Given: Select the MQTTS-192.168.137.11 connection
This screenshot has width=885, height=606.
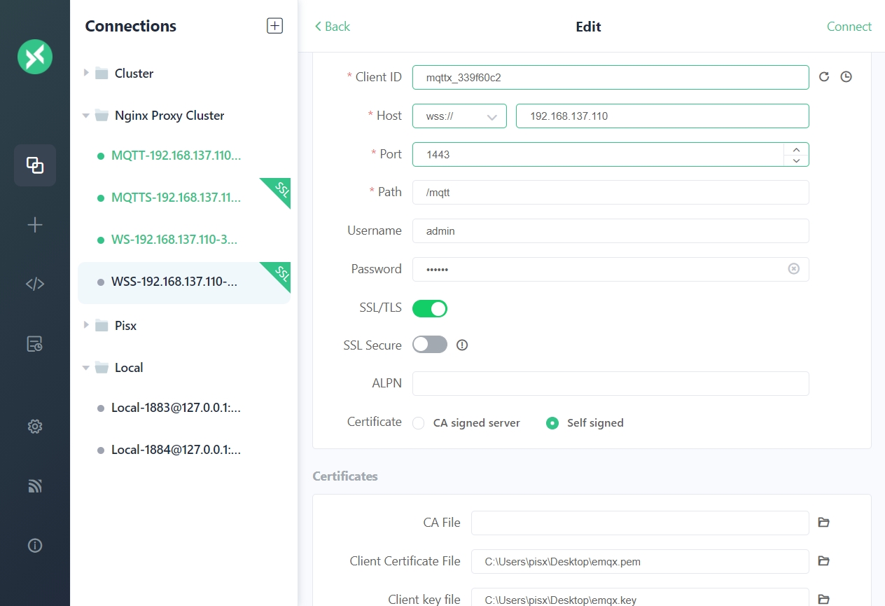Looking at the screenshot, I should (x=176, y=198).
